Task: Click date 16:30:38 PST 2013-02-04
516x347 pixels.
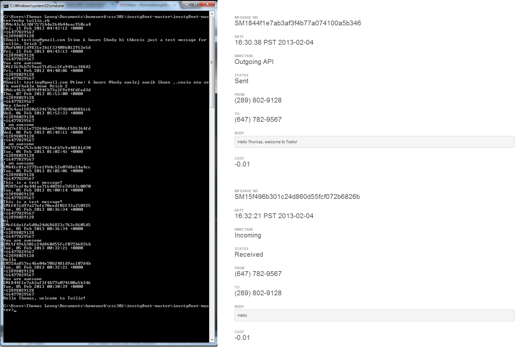Action: pyautogui.click(x=274, y=42)
